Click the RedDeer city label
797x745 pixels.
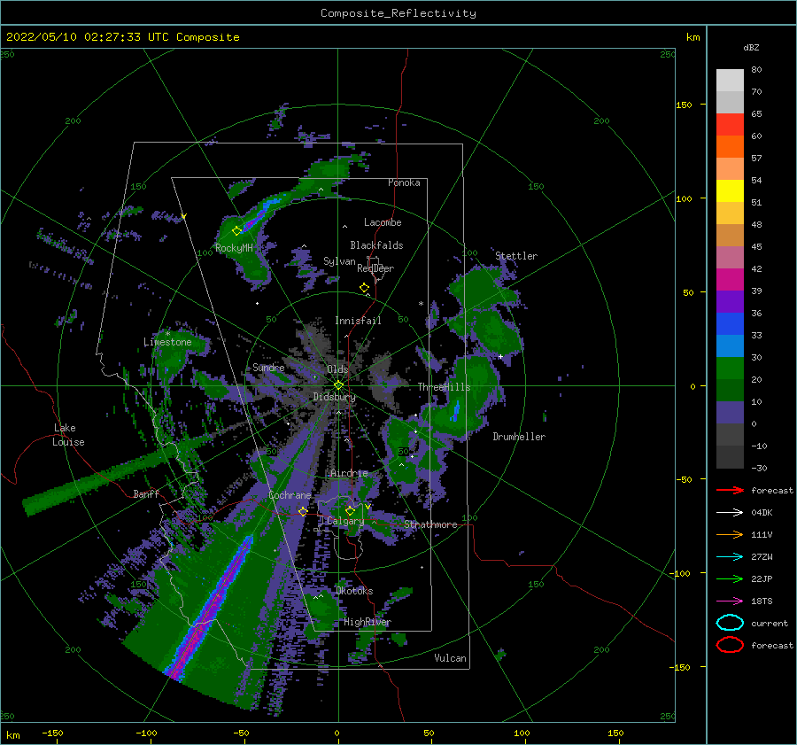pos(375,268)
